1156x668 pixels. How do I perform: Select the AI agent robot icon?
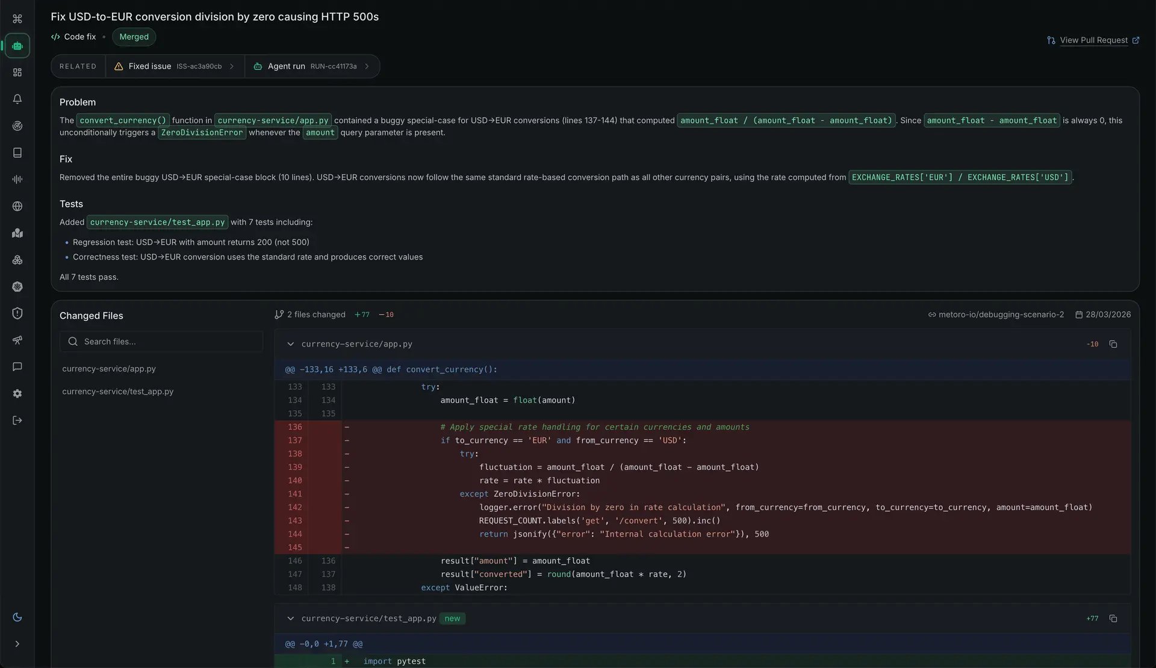[x=17, y=45]
